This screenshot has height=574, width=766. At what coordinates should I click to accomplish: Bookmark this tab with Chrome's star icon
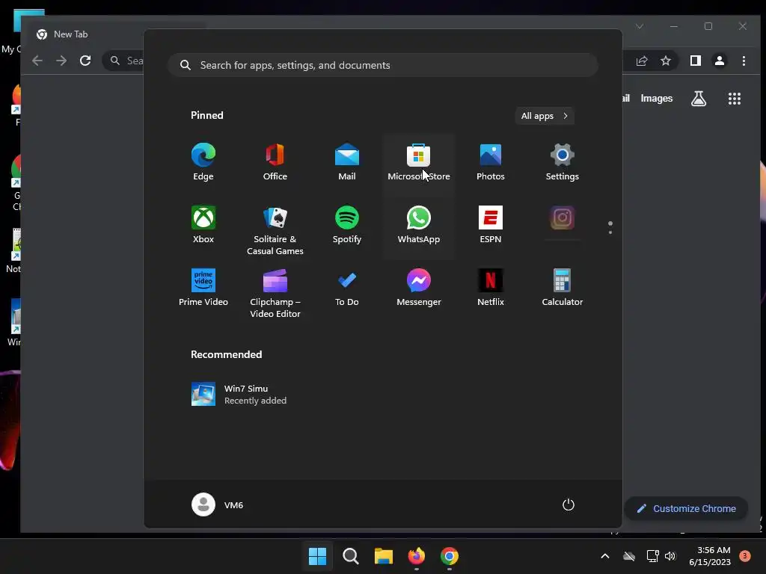[x=665, y=61]
